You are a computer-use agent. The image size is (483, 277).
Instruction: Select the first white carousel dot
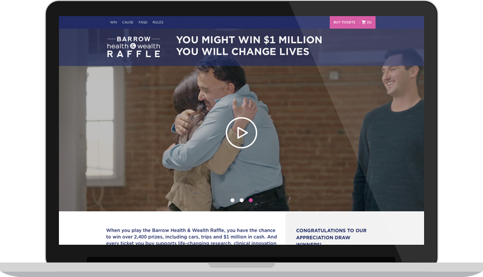click(232, 200)
